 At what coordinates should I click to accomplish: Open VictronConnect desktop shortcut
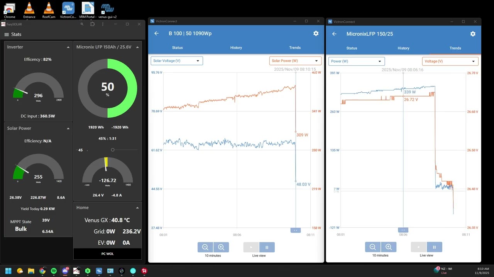point(68,10)
